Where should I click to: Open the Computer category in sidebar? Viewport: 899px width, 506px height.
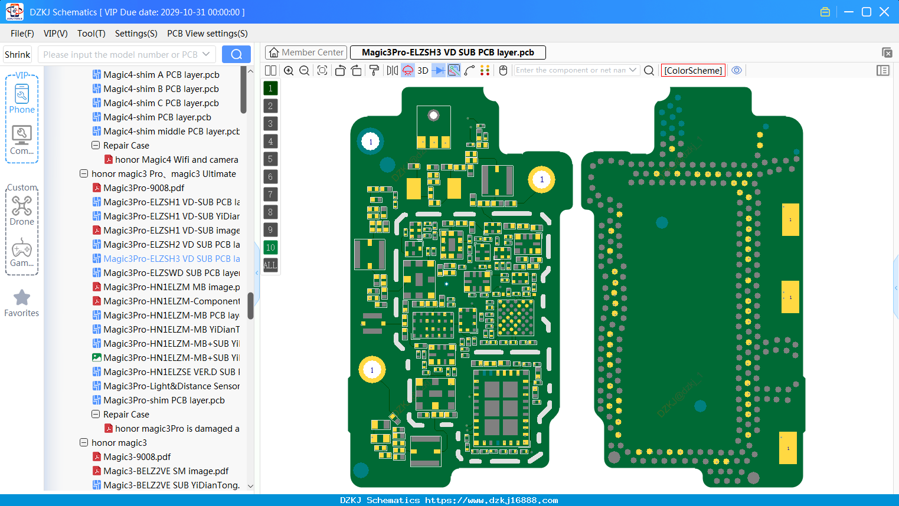pos(22,140)
